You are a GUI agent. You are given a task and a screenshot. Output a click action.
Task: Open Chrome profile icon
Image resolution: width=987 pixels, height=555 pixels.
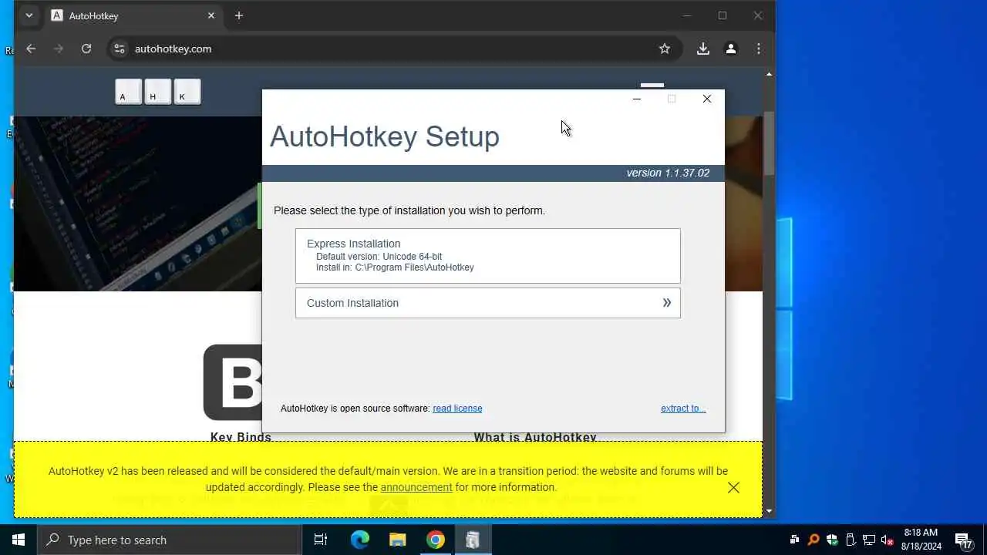[731, 49]
